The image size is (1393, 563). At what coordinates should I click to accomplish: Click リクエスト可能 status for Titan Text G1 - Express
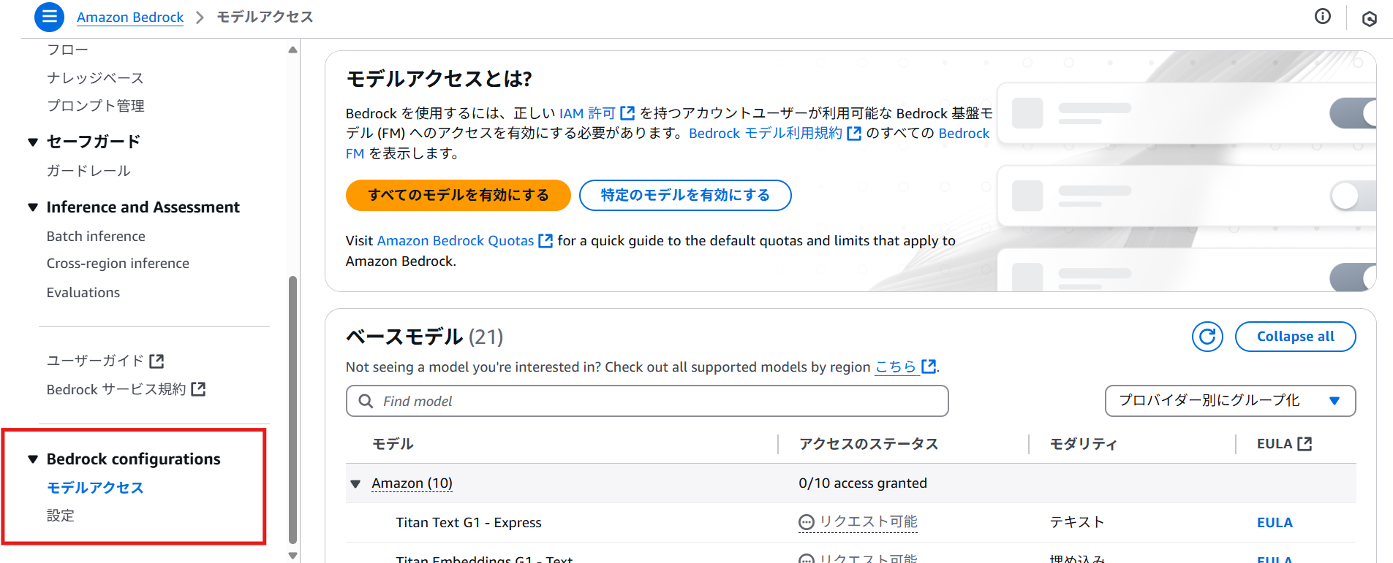click(868, 522)
